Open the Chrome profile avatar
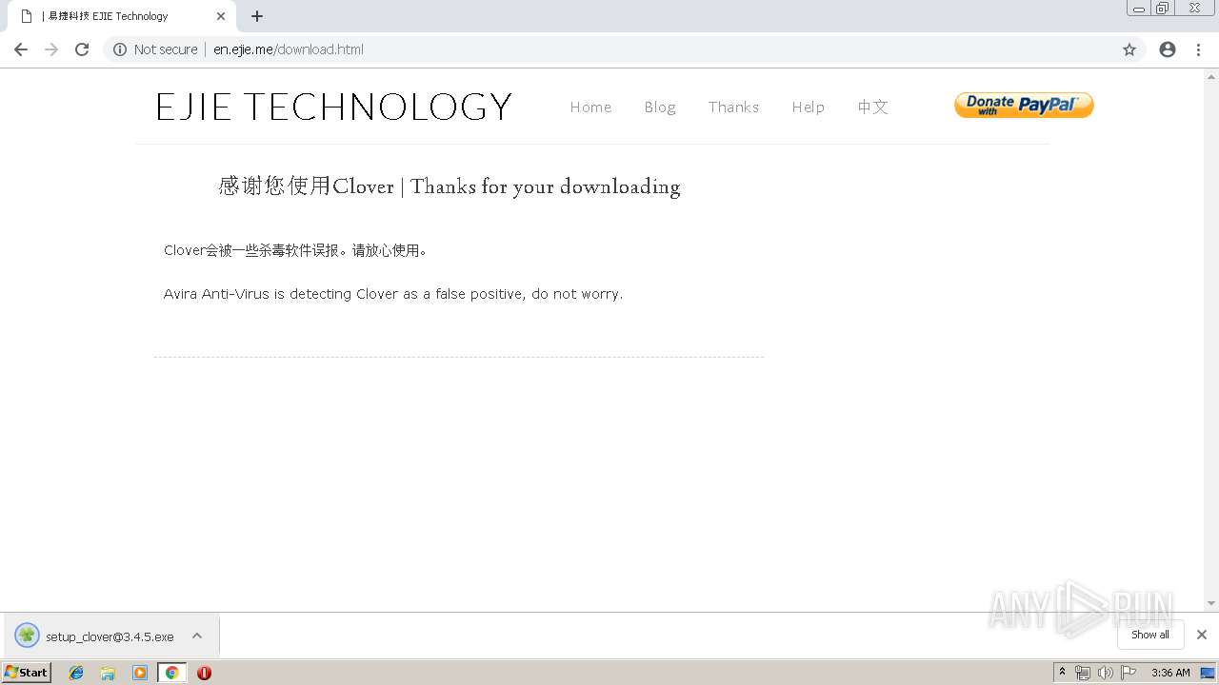 click(x=1168, y=49)
